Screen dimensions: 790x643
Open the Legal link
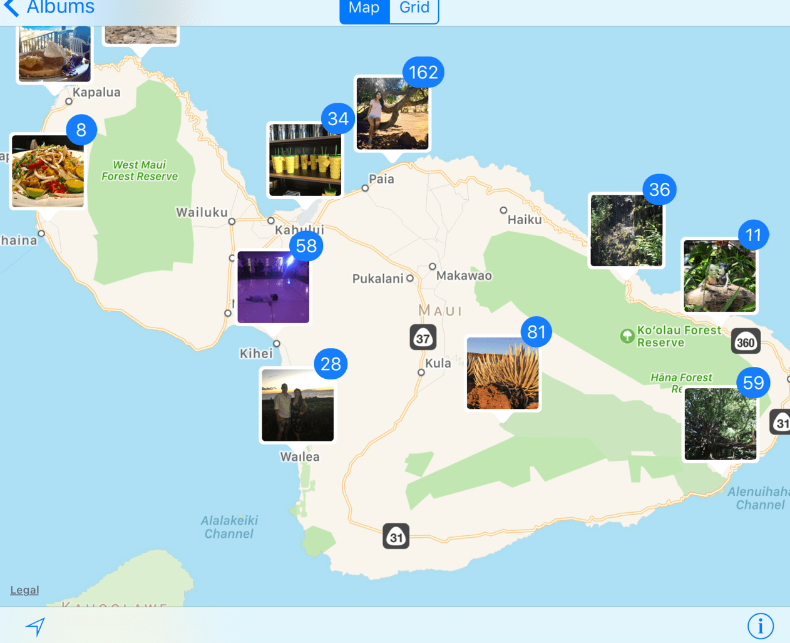click(24, 590)
